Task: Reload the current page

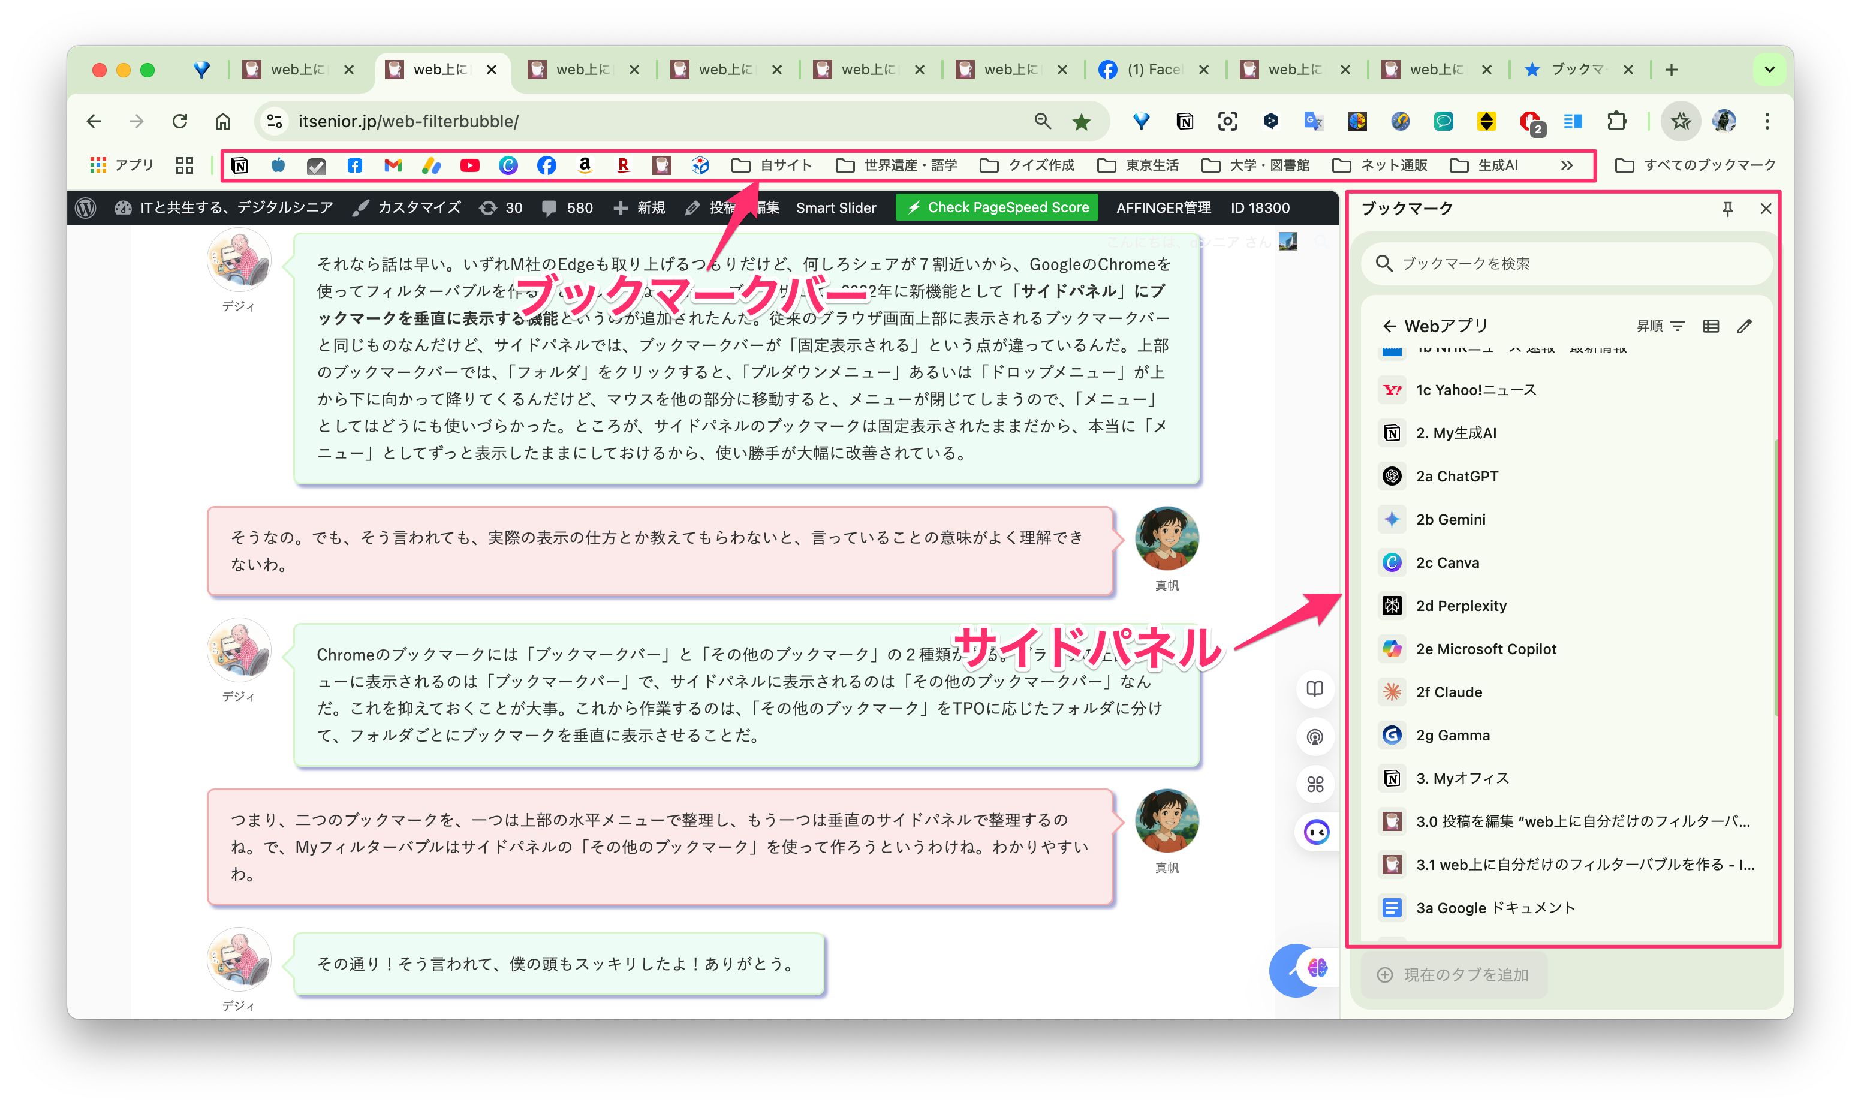Action: pos(180,121)
